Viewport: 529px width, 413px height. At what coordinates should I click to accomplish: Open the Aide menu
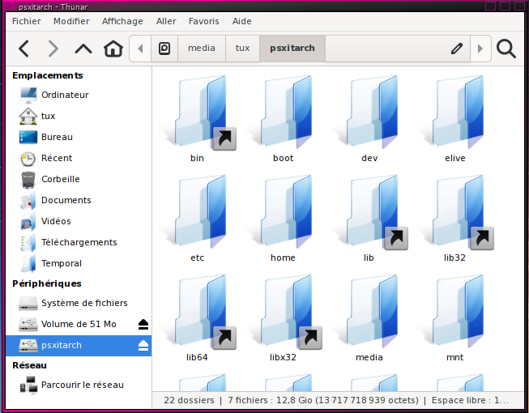tap(242, 21)
